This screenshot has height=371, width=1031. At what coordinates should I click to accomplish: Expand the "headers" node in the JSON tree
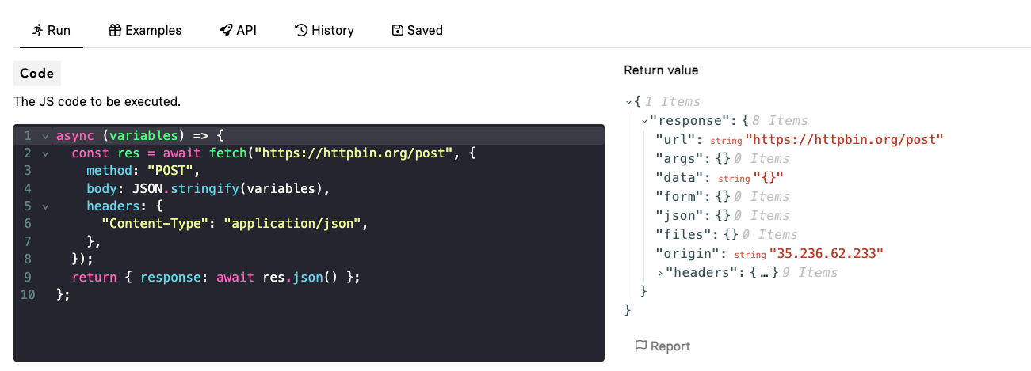(x=660, y=273)
